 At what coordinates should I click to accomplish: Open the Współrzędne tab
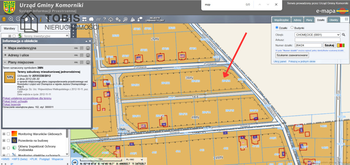(281, 20)
